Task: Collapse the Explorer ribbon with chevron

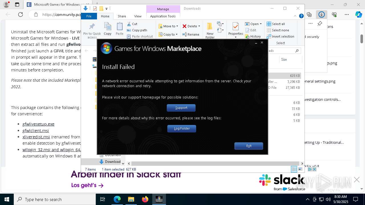Action: 296,16
